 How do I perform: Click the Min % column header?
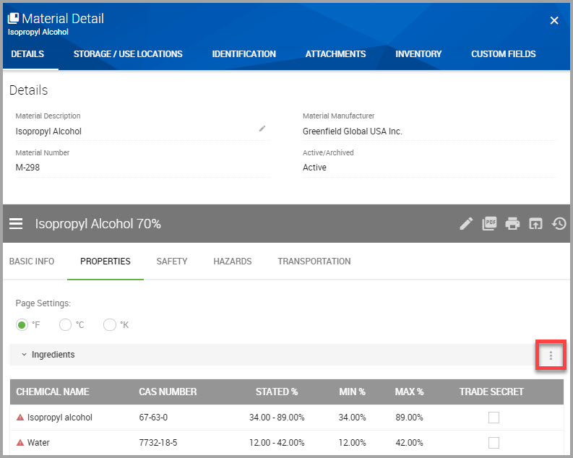pyautogui.click(x=353, y=392)
